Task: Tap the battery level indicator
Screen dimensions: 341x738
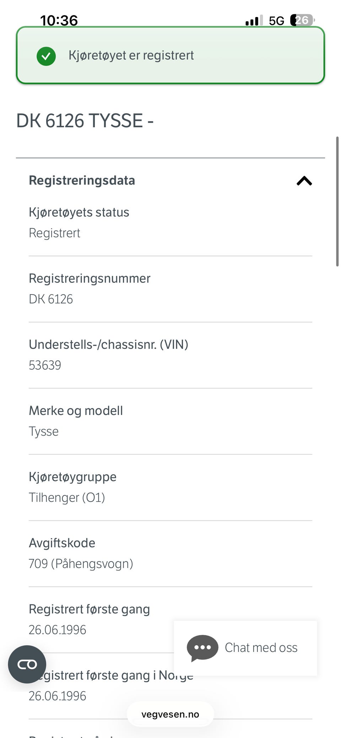Action: (302, 20)
